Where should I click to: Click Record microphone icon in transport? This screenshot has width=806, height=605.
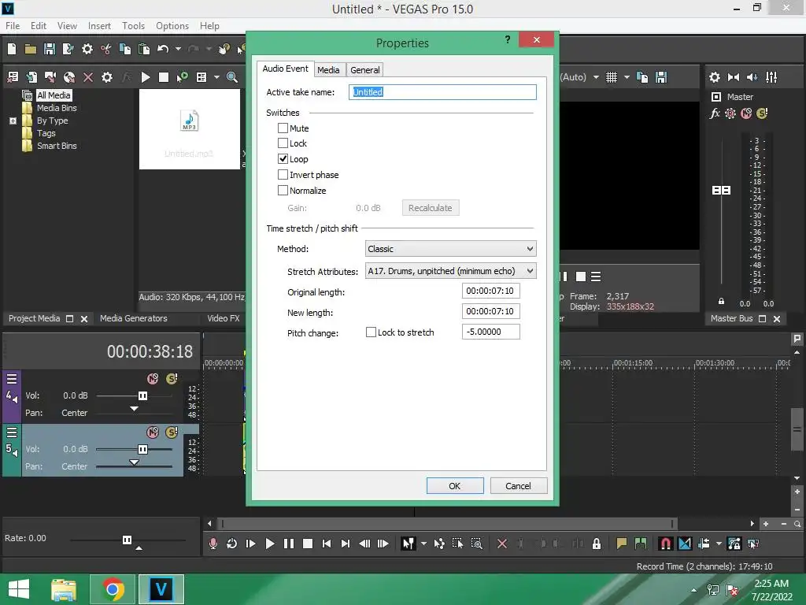(213, 544)
